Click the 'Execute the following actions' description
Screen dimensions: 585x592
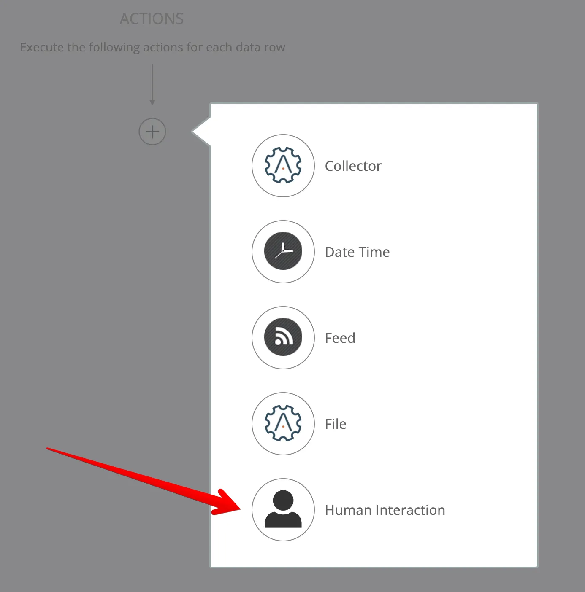point(153,47)
